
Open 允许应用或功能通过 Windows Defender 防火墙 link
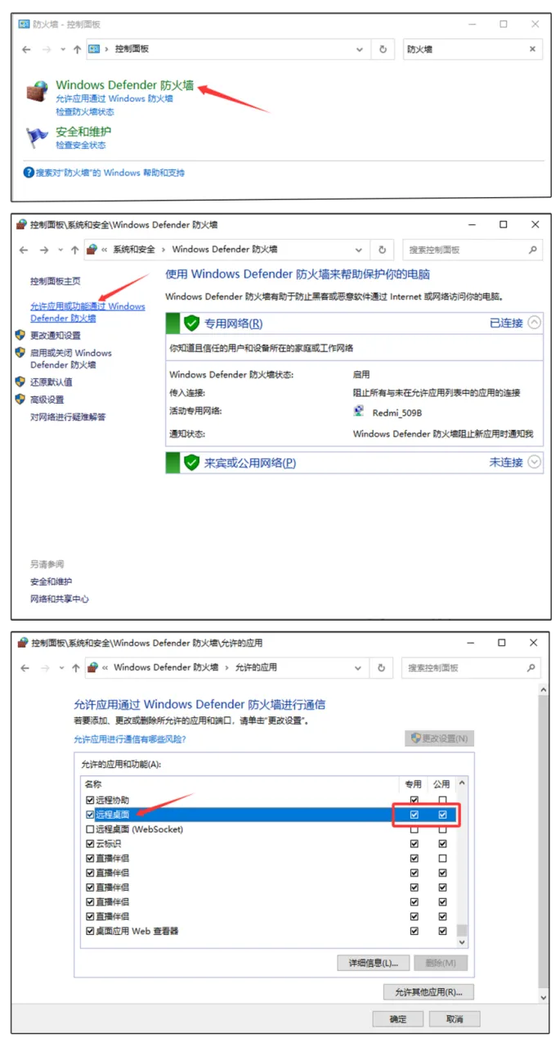click(87, 312)
